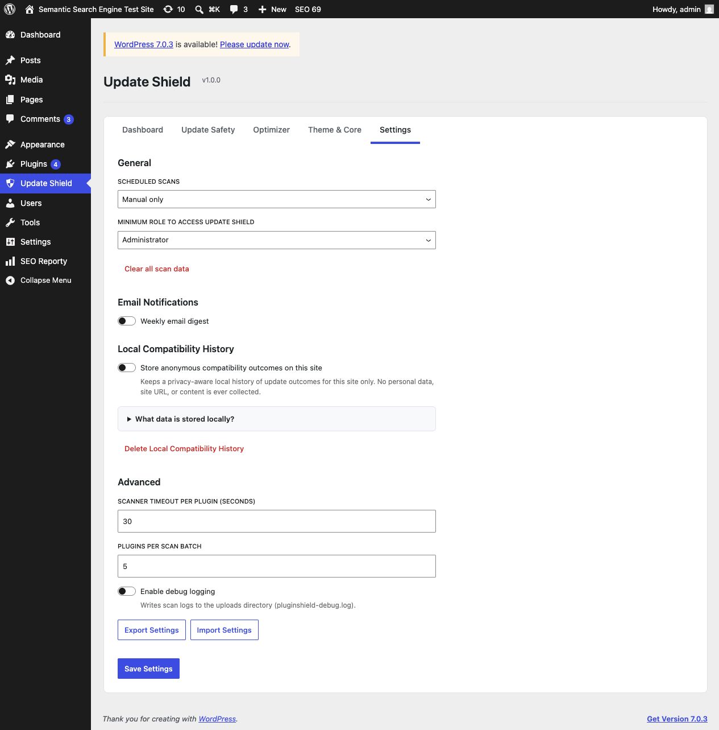The width and height of the screenshot is (719, 730).
Task: Switch to the Dashboard tab
Action: pos(143,130)
